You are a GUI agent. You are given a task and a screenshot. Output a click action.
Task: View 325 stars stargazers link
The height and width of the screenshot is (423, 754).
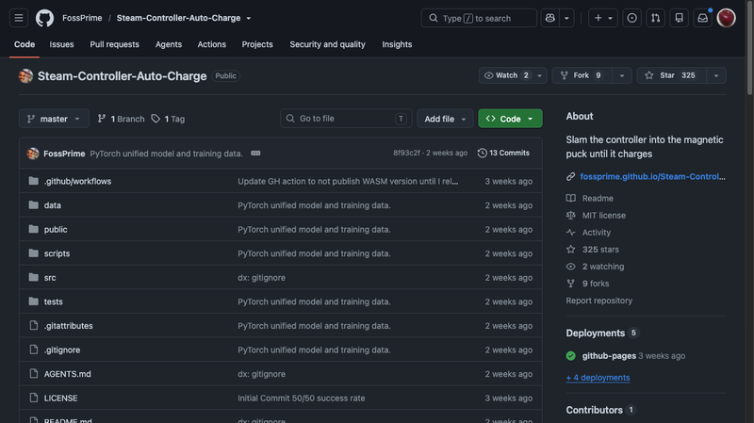click(x=600, y=250)
